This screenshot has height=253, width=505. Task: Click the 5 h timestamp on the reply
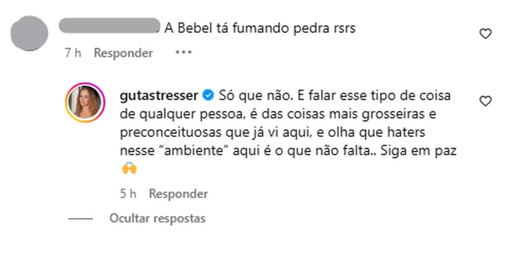128,193
